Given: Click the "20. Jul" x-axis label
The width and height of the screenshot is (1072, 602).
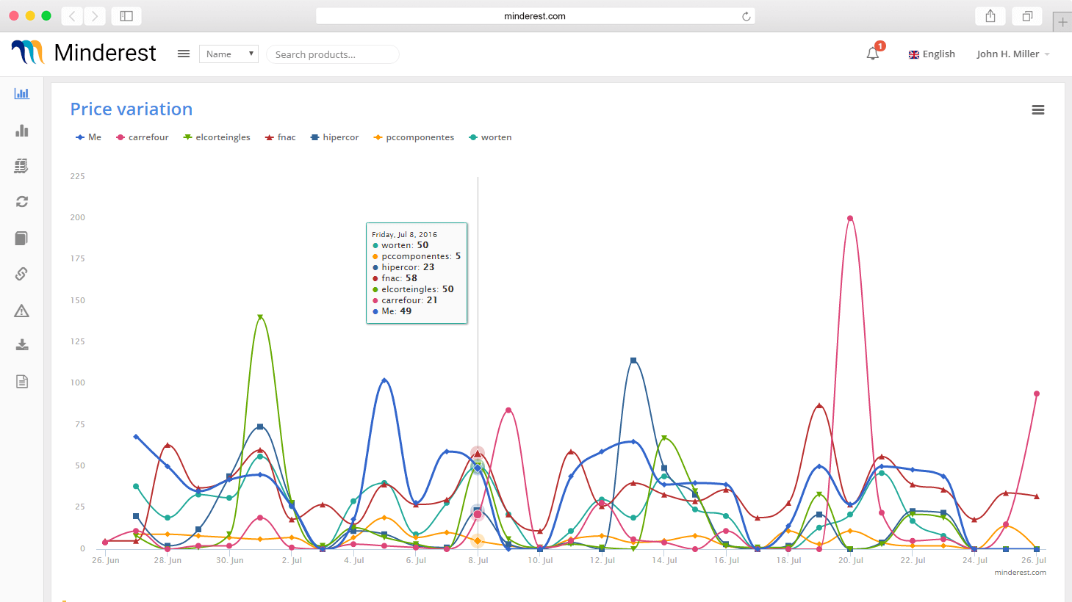Looking at the screenshot, I should point(850,560).
